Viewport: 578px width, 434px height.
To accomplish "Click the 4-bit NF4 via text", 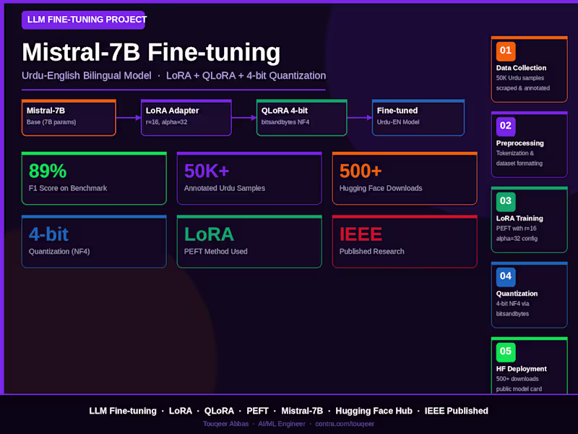I will 513,304.
